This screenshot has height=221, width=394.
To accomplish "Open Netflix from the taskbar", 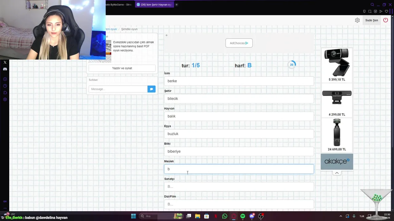I will (x=215, y=216).
